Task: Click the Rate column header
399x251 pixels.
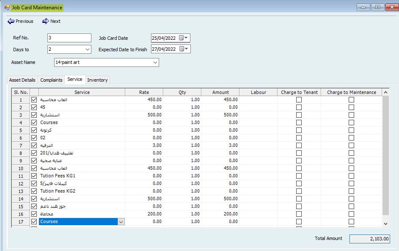Action: pyautogui.click(x=144, y=92)
